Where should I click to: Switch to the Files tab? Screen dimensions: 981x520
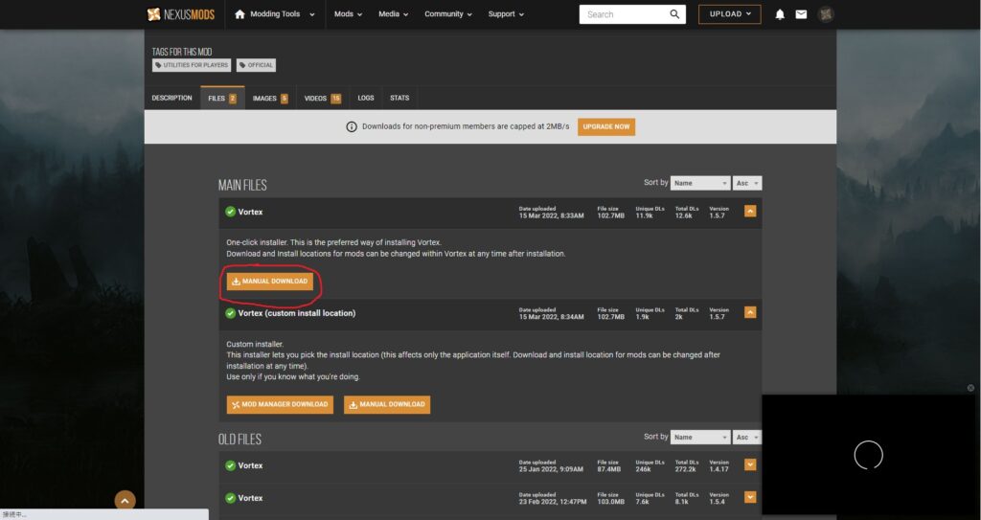[x=222, y=99]
